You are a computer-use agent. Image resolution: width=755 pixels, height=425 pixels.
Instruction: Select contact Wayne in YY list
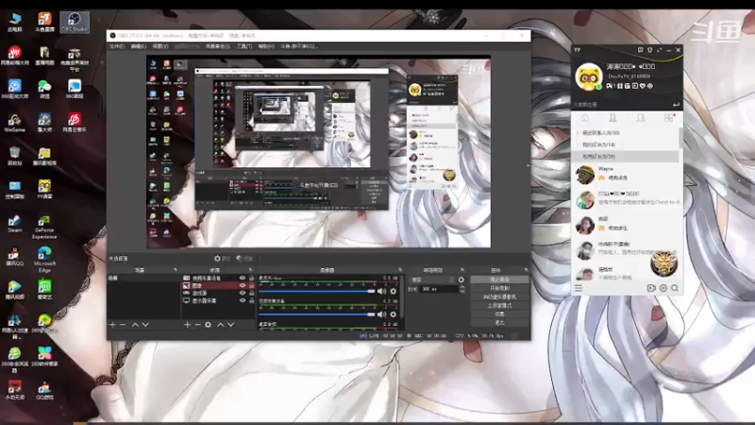pos(625,174)
